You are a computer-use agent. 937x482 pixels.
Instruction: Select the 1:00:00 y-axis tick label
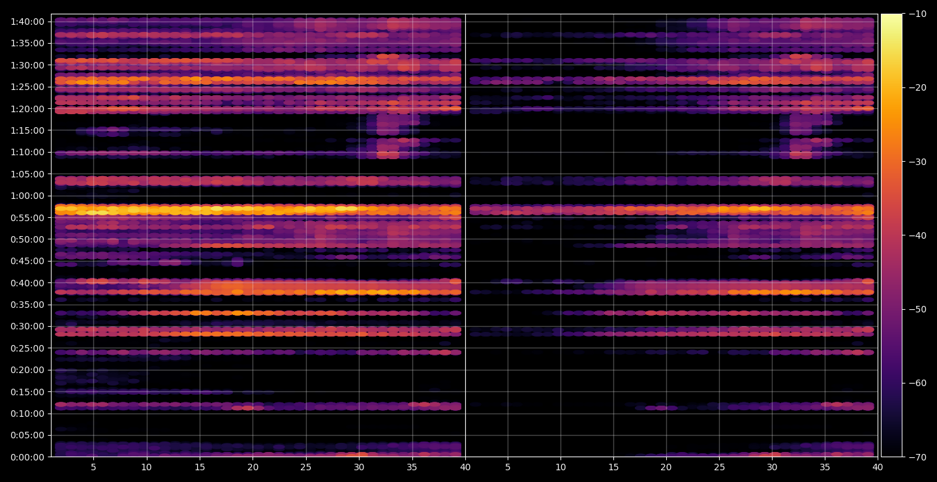tap(27, 196)
